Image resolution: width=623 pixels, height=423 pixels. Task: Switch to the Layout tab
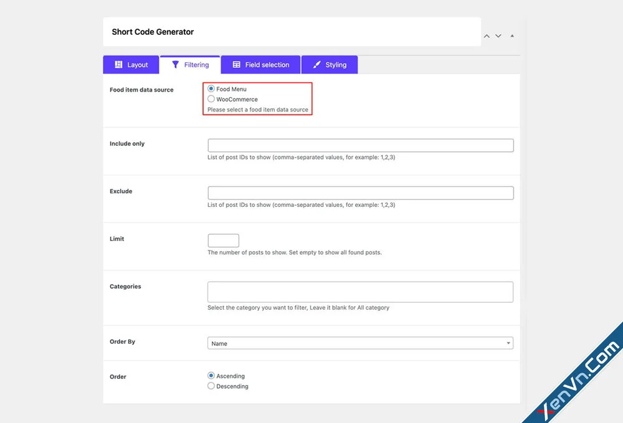tap(131, 64)
